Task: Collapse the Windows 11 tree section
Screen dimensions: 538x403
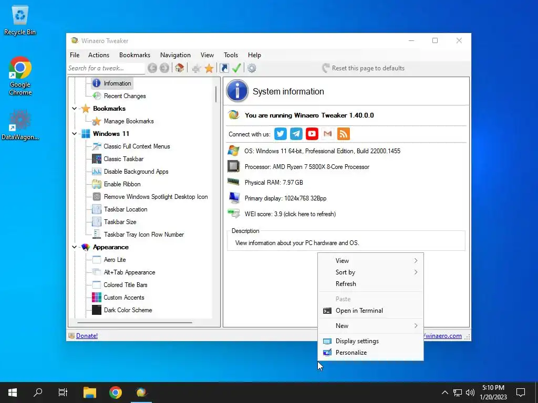Action: [74, 134]
